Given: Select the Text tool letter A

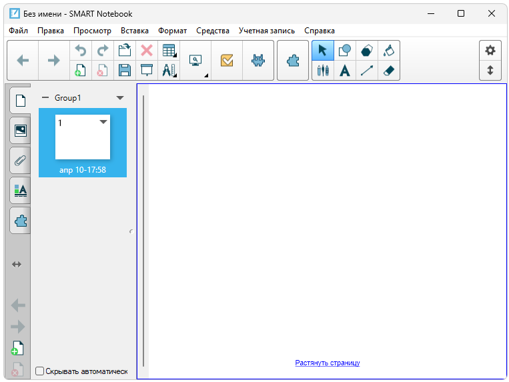Looking at the screenshot, I should pyautogui.click(x=345, y=70).
